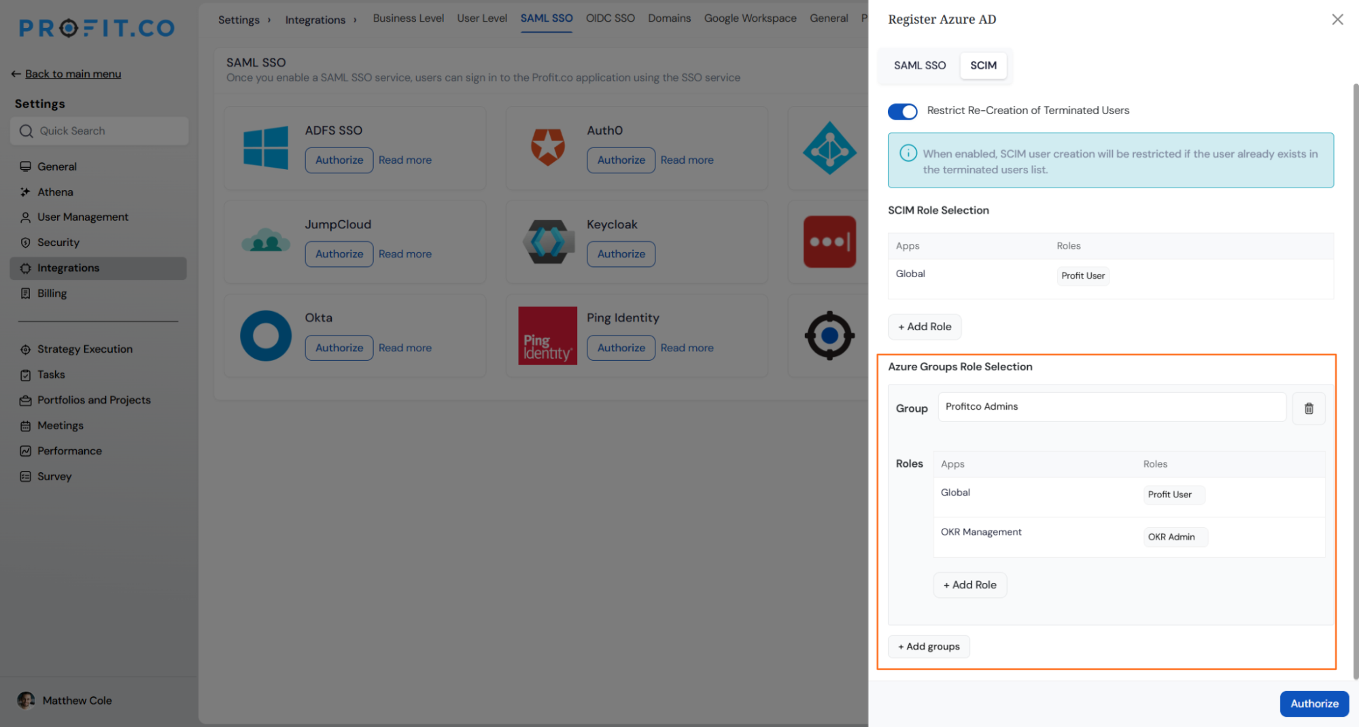Image resolution: width=1359 pixels, height=727 pixels.
Task: Click the Billing document sidebar icon
Action: 25,294
